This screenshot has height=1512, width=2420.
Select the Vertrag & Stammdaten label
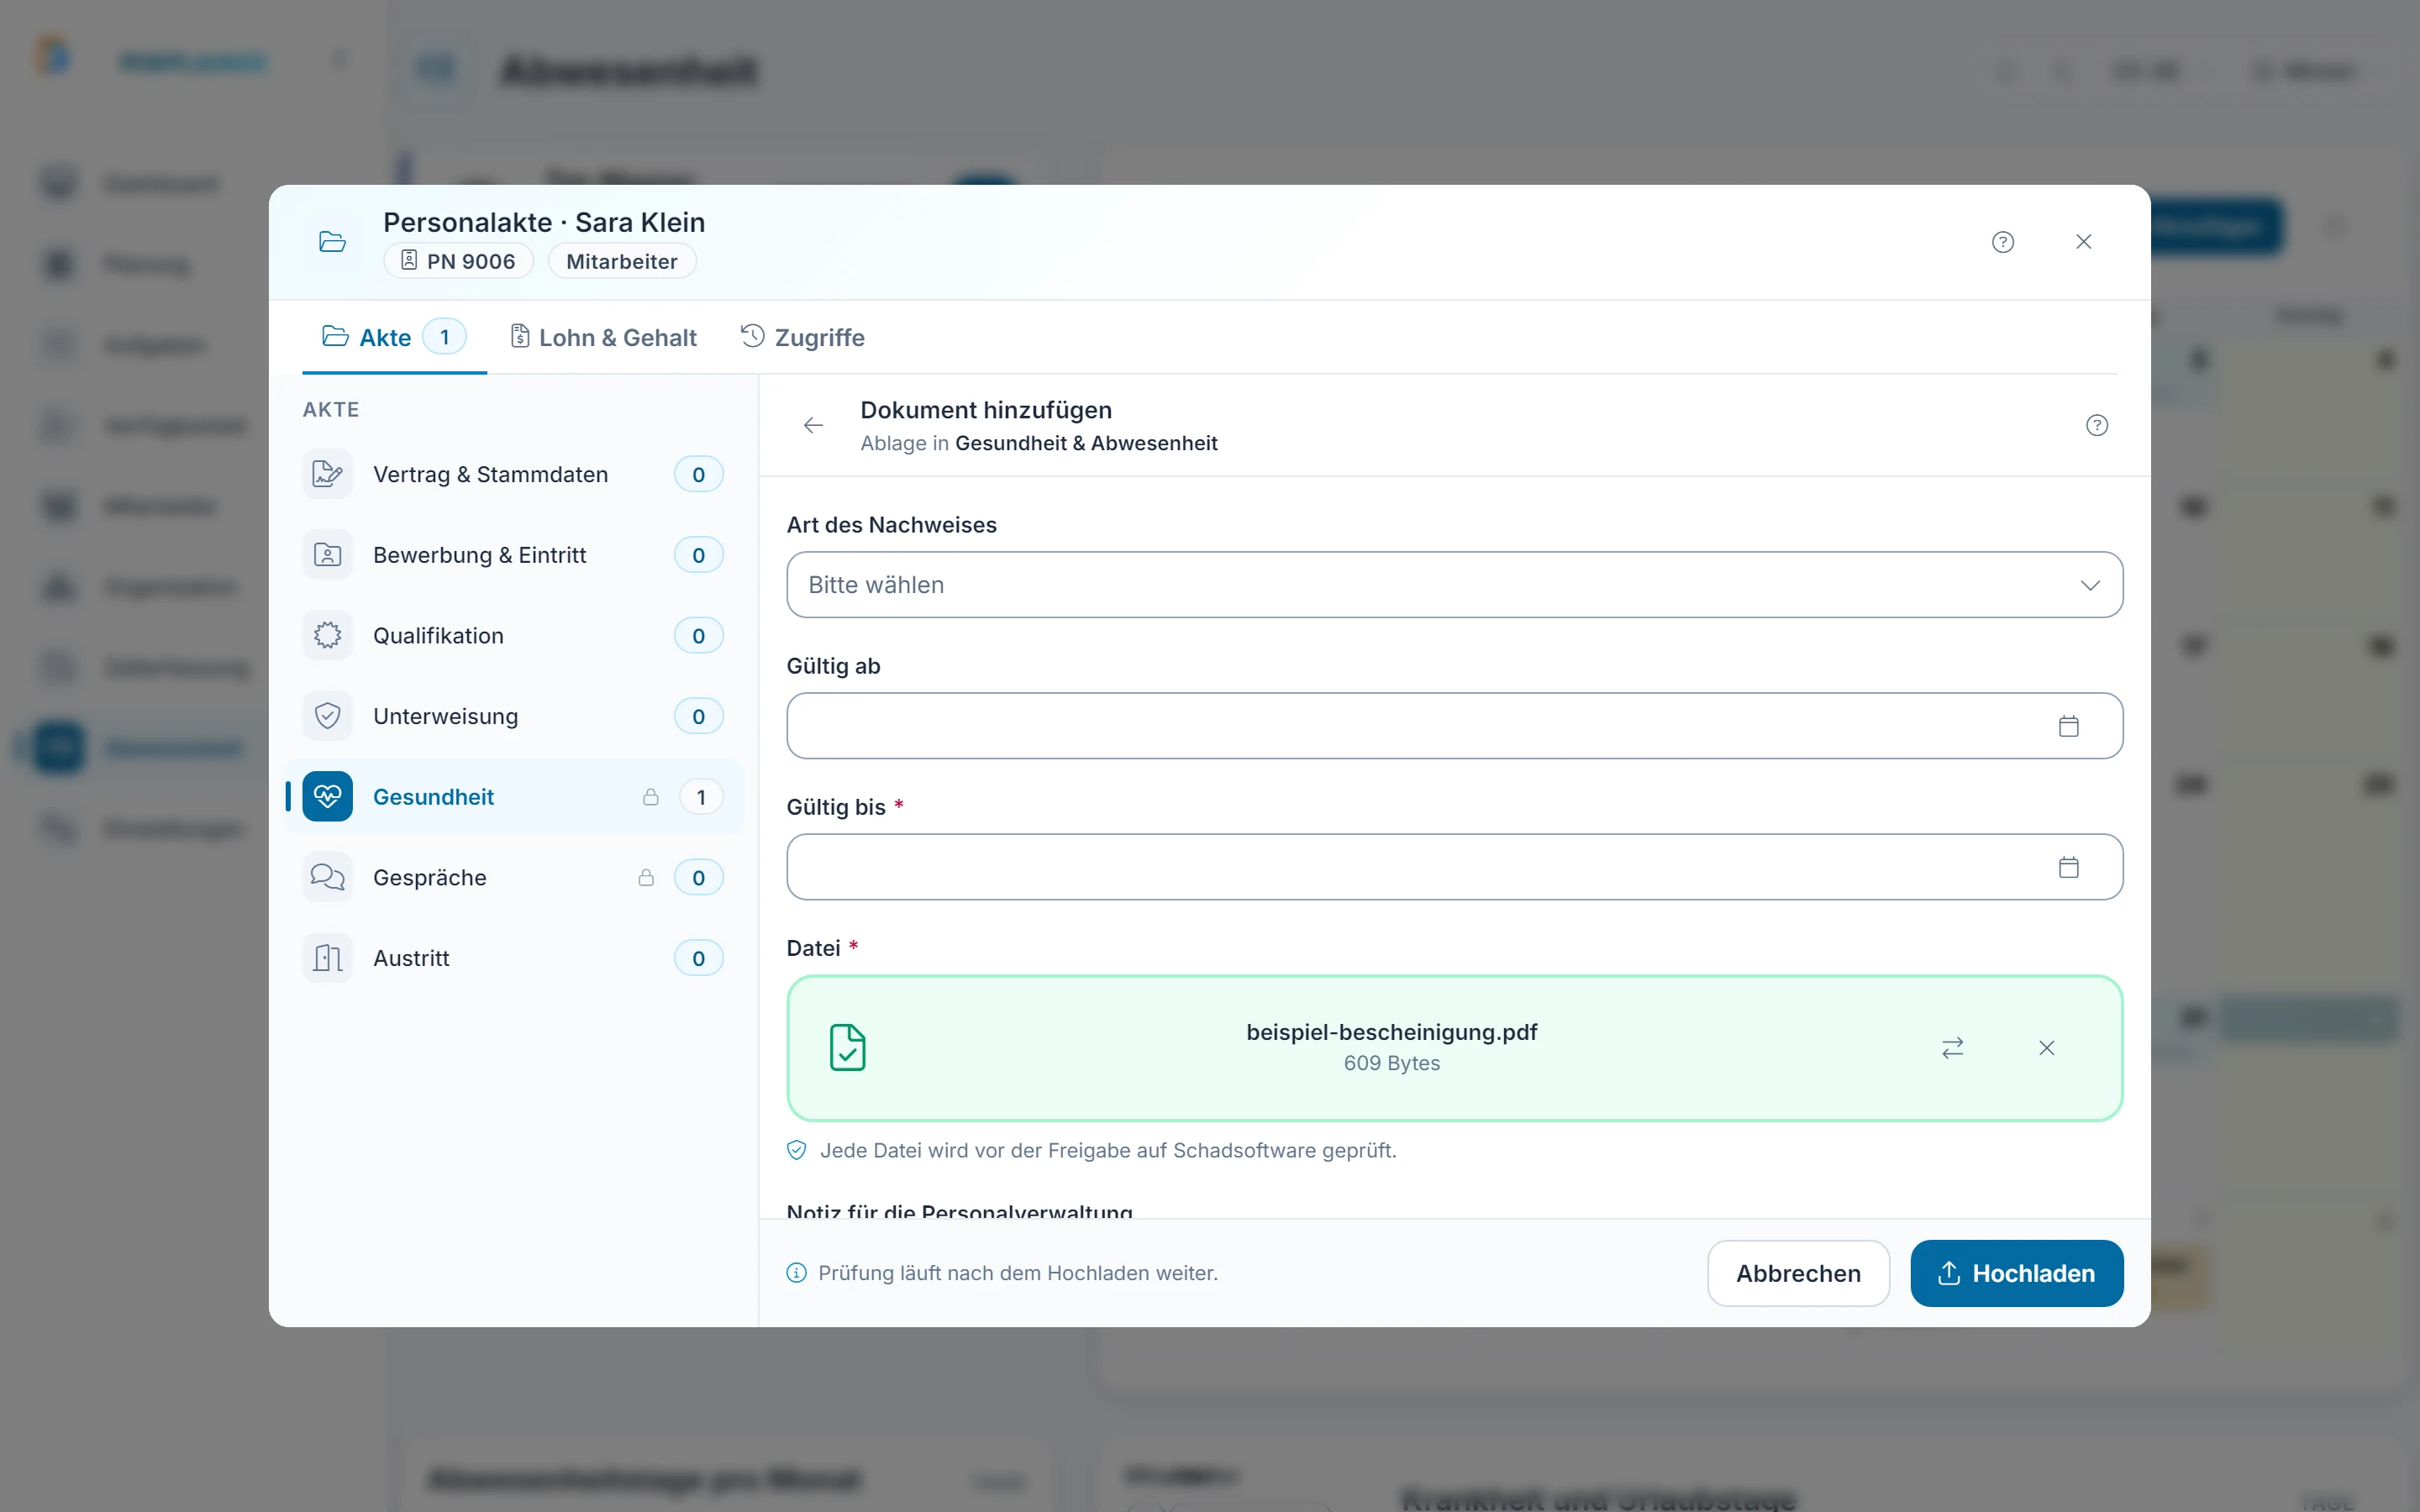[490, 474]
